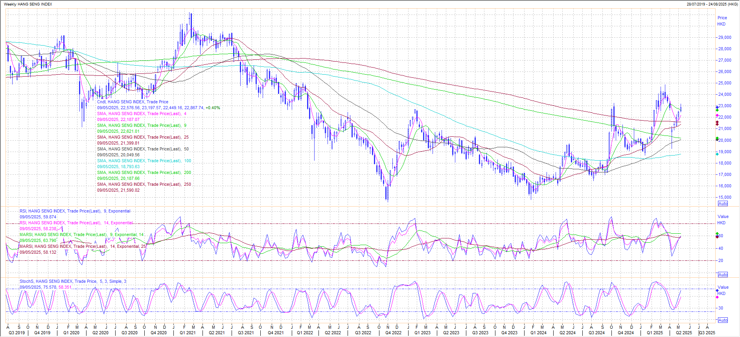Click the 30 level label on StochS axis
This screenshot has height=337, width=740.
click(x=721, y=308)
